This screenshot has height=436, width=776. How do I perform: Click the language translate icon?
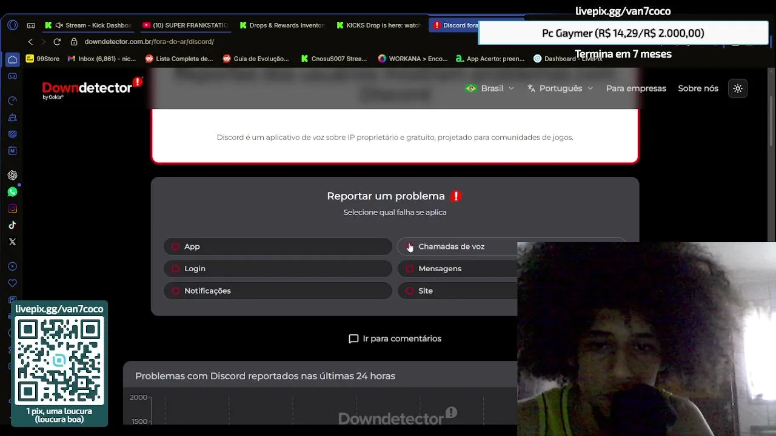click(x=532, y=88)
